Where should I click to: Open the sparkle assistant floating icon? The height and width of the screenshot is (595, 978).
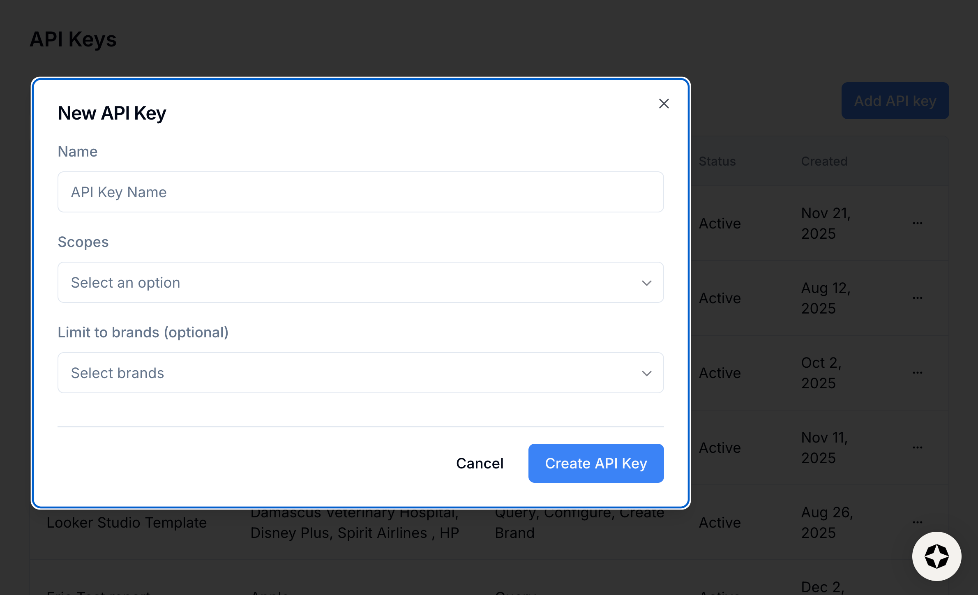936,556
